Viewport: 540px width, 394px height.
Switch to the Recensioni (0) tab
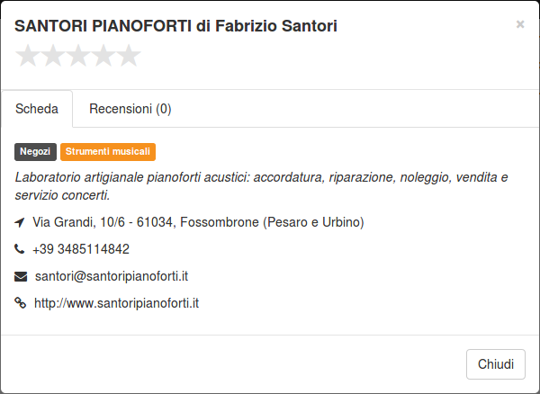pyautogui.click(x=130, y=109)
